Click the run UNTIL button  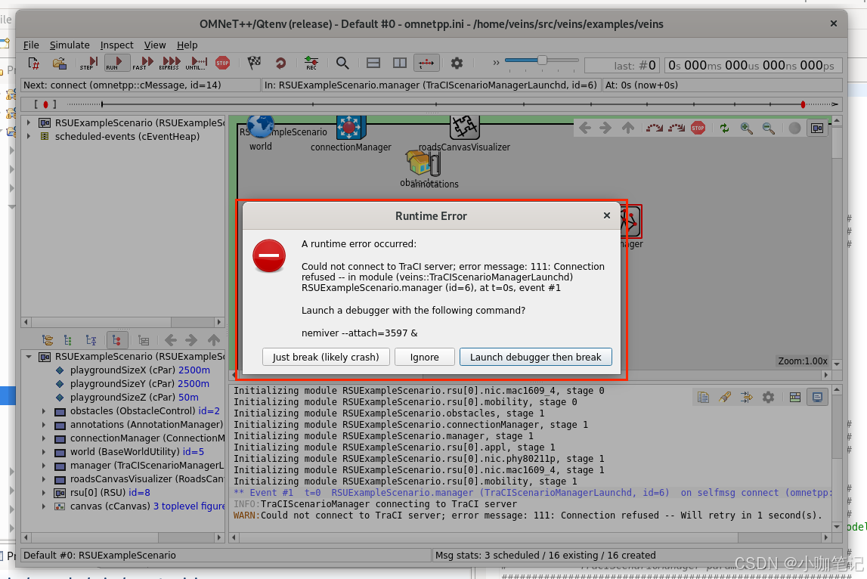click(x=197, y=63)
